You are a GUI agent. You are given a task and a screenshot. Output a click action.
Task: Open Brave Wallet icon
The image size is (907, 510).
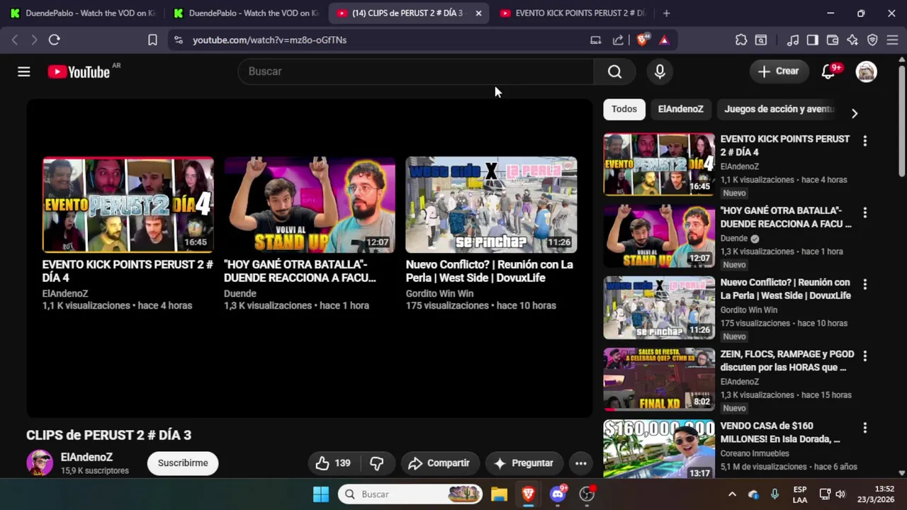tap(833, 40)
